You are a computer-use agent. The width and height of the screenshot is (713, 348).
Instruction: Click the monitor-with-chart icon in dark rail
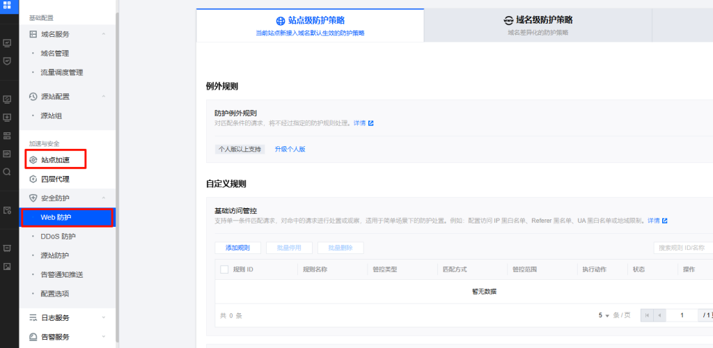tap(7, 44)
